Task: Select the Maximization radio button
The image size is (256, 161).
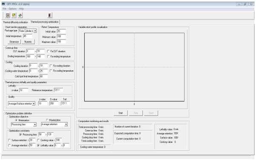Action: tap(47, 120)
